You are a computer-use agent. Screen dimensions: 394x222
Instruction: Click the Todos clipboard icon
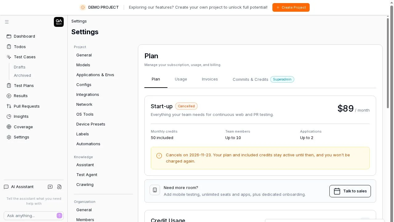[9, 47]
